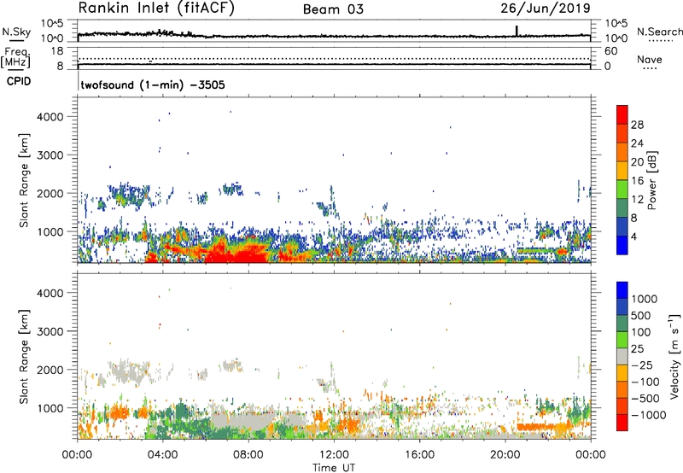
Task: Click the 'Slant Range [km]' label of velocity panel
Action: point(24,357)
